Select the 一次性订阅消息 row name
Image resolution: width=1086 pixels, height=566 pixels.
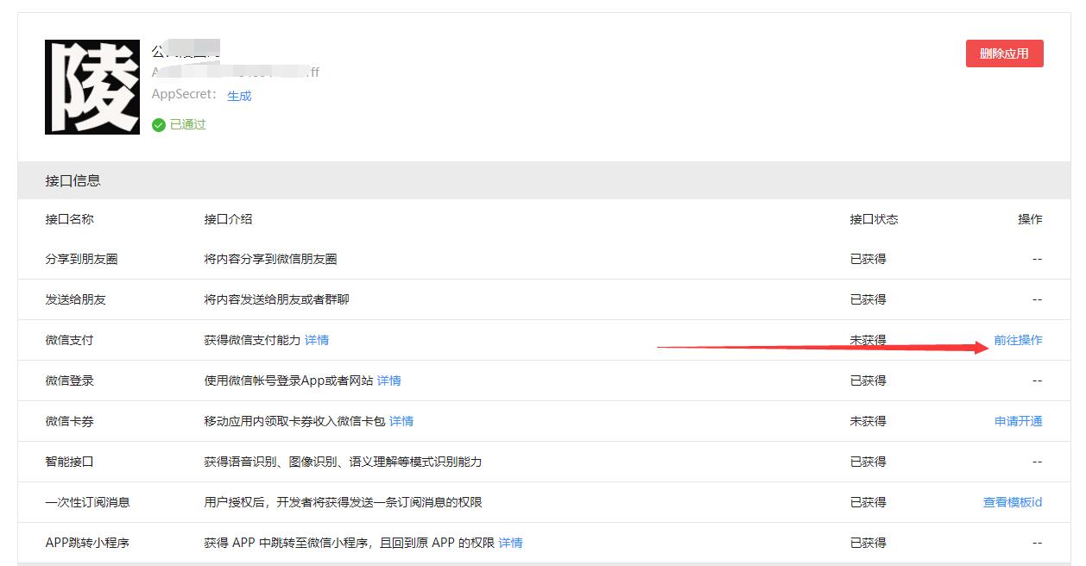pyautogui.click(x=88, y=502)
